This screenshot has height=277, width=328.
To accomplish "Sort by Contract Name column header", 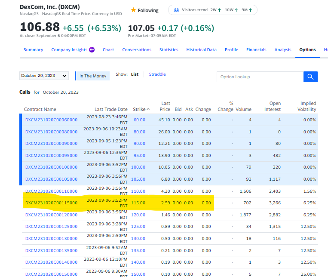I will tap(40, 109).
